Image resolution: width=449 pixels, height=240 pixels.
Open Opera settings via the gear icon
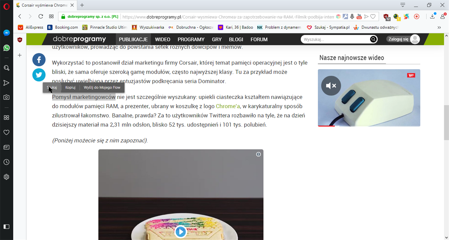point(6,177)
